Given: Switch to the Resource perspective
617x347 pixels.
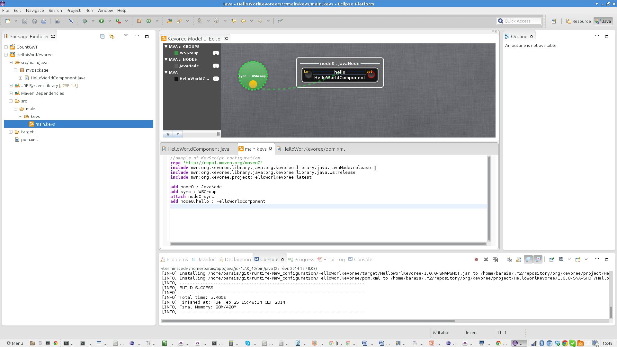Looking at the screenshot, I should [x=578, y=21].
